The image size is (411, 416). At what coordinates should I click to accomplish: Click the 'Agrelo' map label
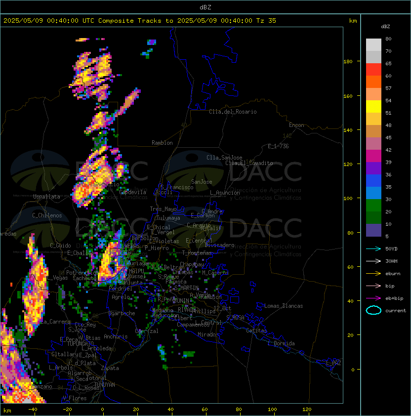[x=121, y=297]
